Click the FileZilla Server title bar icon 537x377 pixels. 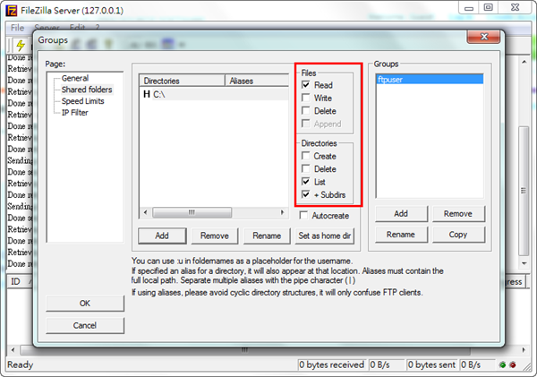(12, 10)
